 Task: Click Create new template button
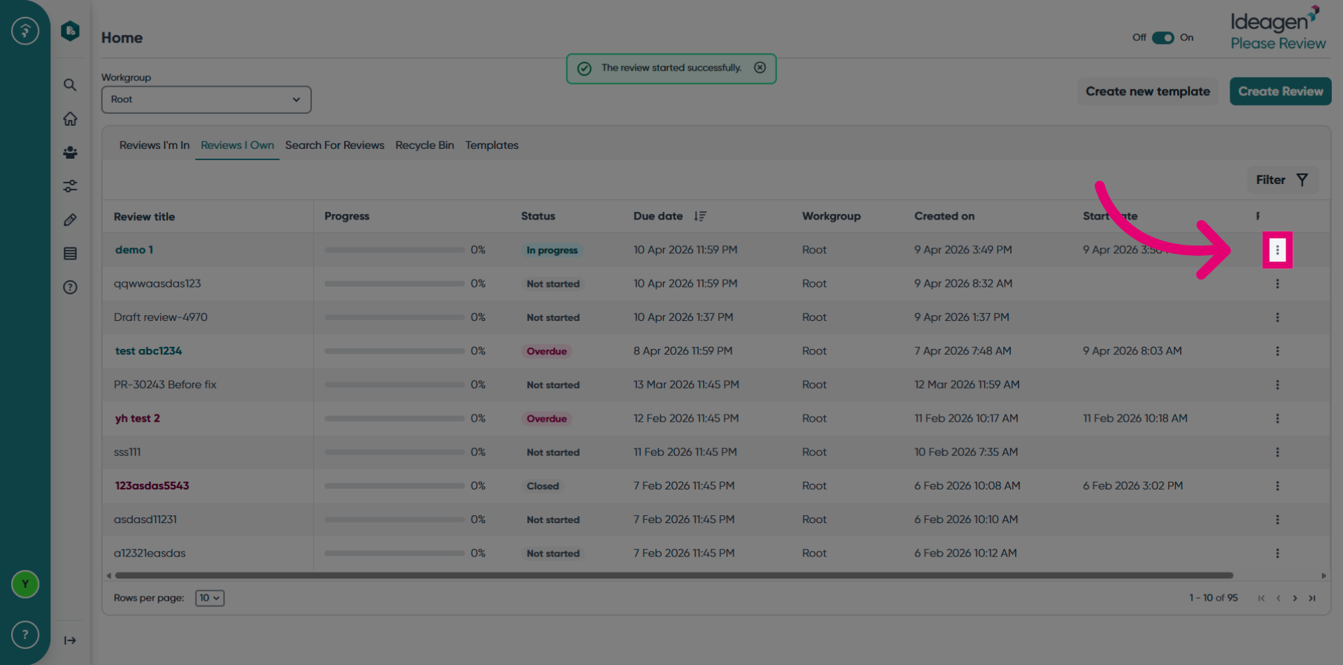tap(1148, 92)
